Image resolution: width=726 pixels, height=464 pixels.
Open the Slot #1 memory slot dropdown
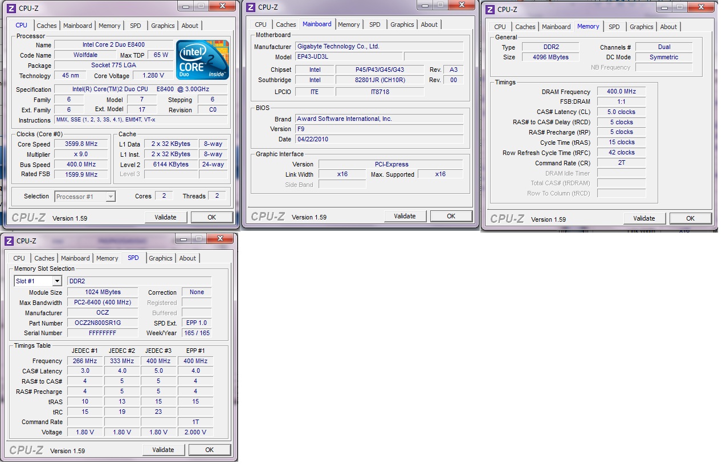click(x=38, y=281)
